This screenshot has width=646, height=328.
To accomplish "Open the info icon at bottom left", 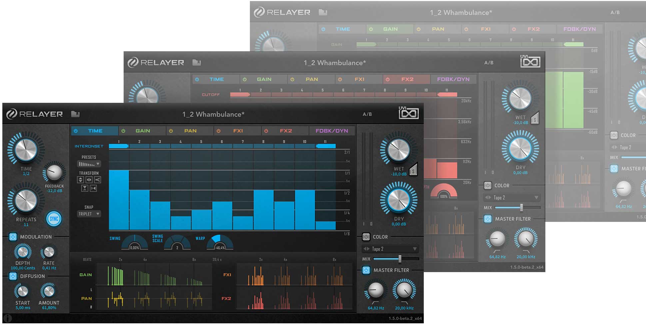I will click(7, 318).
